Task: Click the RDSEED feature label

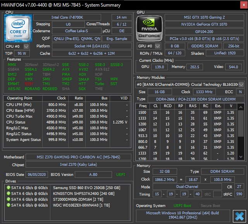Action: [x=50, y=89]
